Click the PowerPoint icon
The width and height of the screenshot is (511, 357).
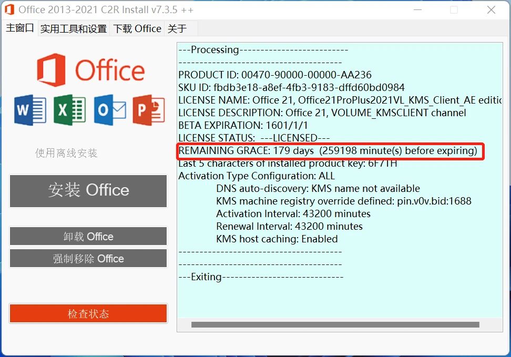pos(149,110)
